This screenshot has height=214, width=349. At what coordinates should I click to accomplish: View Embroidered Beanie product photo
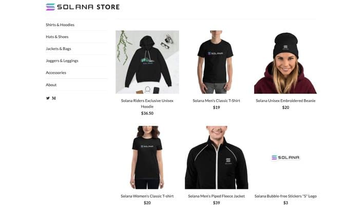click(x=285, y=62)
